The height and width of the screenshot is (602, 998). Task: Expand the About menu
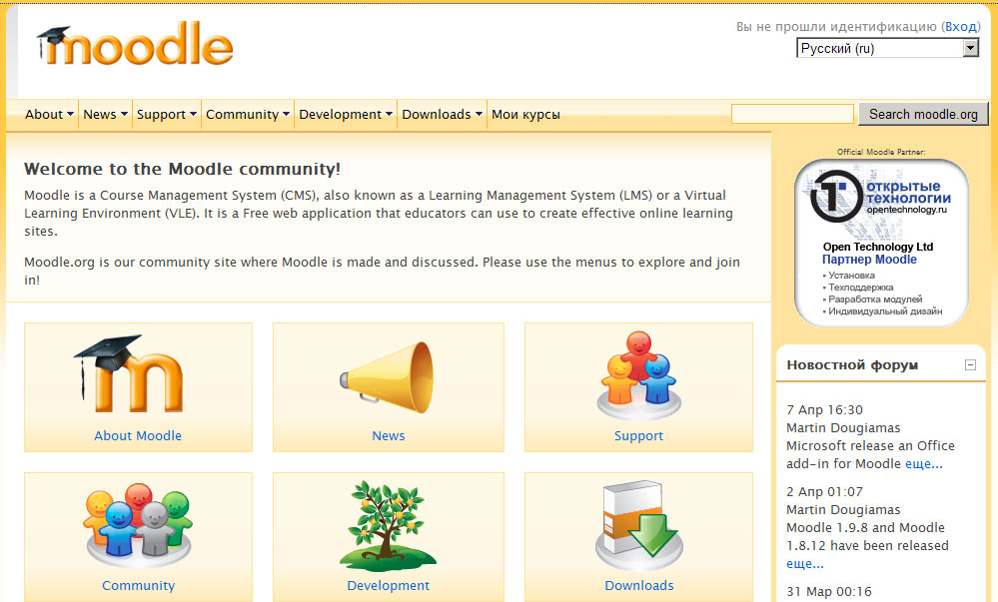coord(49,114)
